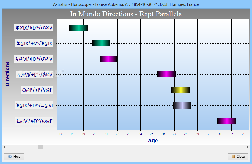The width and height of the screenshot is (252, 164).
Task: Click age 22 on the axis
Action: [117, 134]
